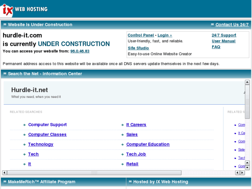
Task: Click arrow bullet beside It Careers
Action: tap(122, 125)
